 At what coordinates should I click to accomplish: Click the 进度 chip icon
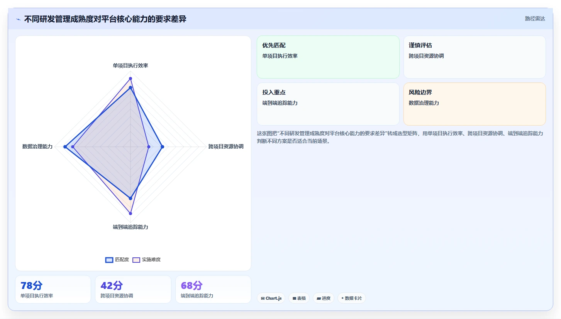(x=319, y=298)
